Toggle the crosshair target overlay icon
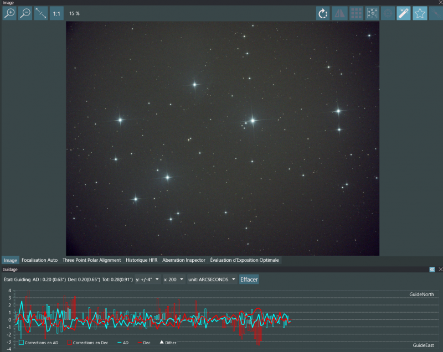Viewport: 443px width, 352px height. 388,13
